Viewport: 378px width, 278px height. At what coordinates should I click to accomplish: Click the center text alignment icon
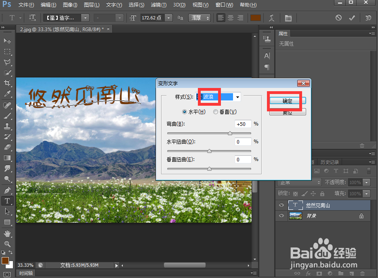pyautogui.click(x=230, y=18)
